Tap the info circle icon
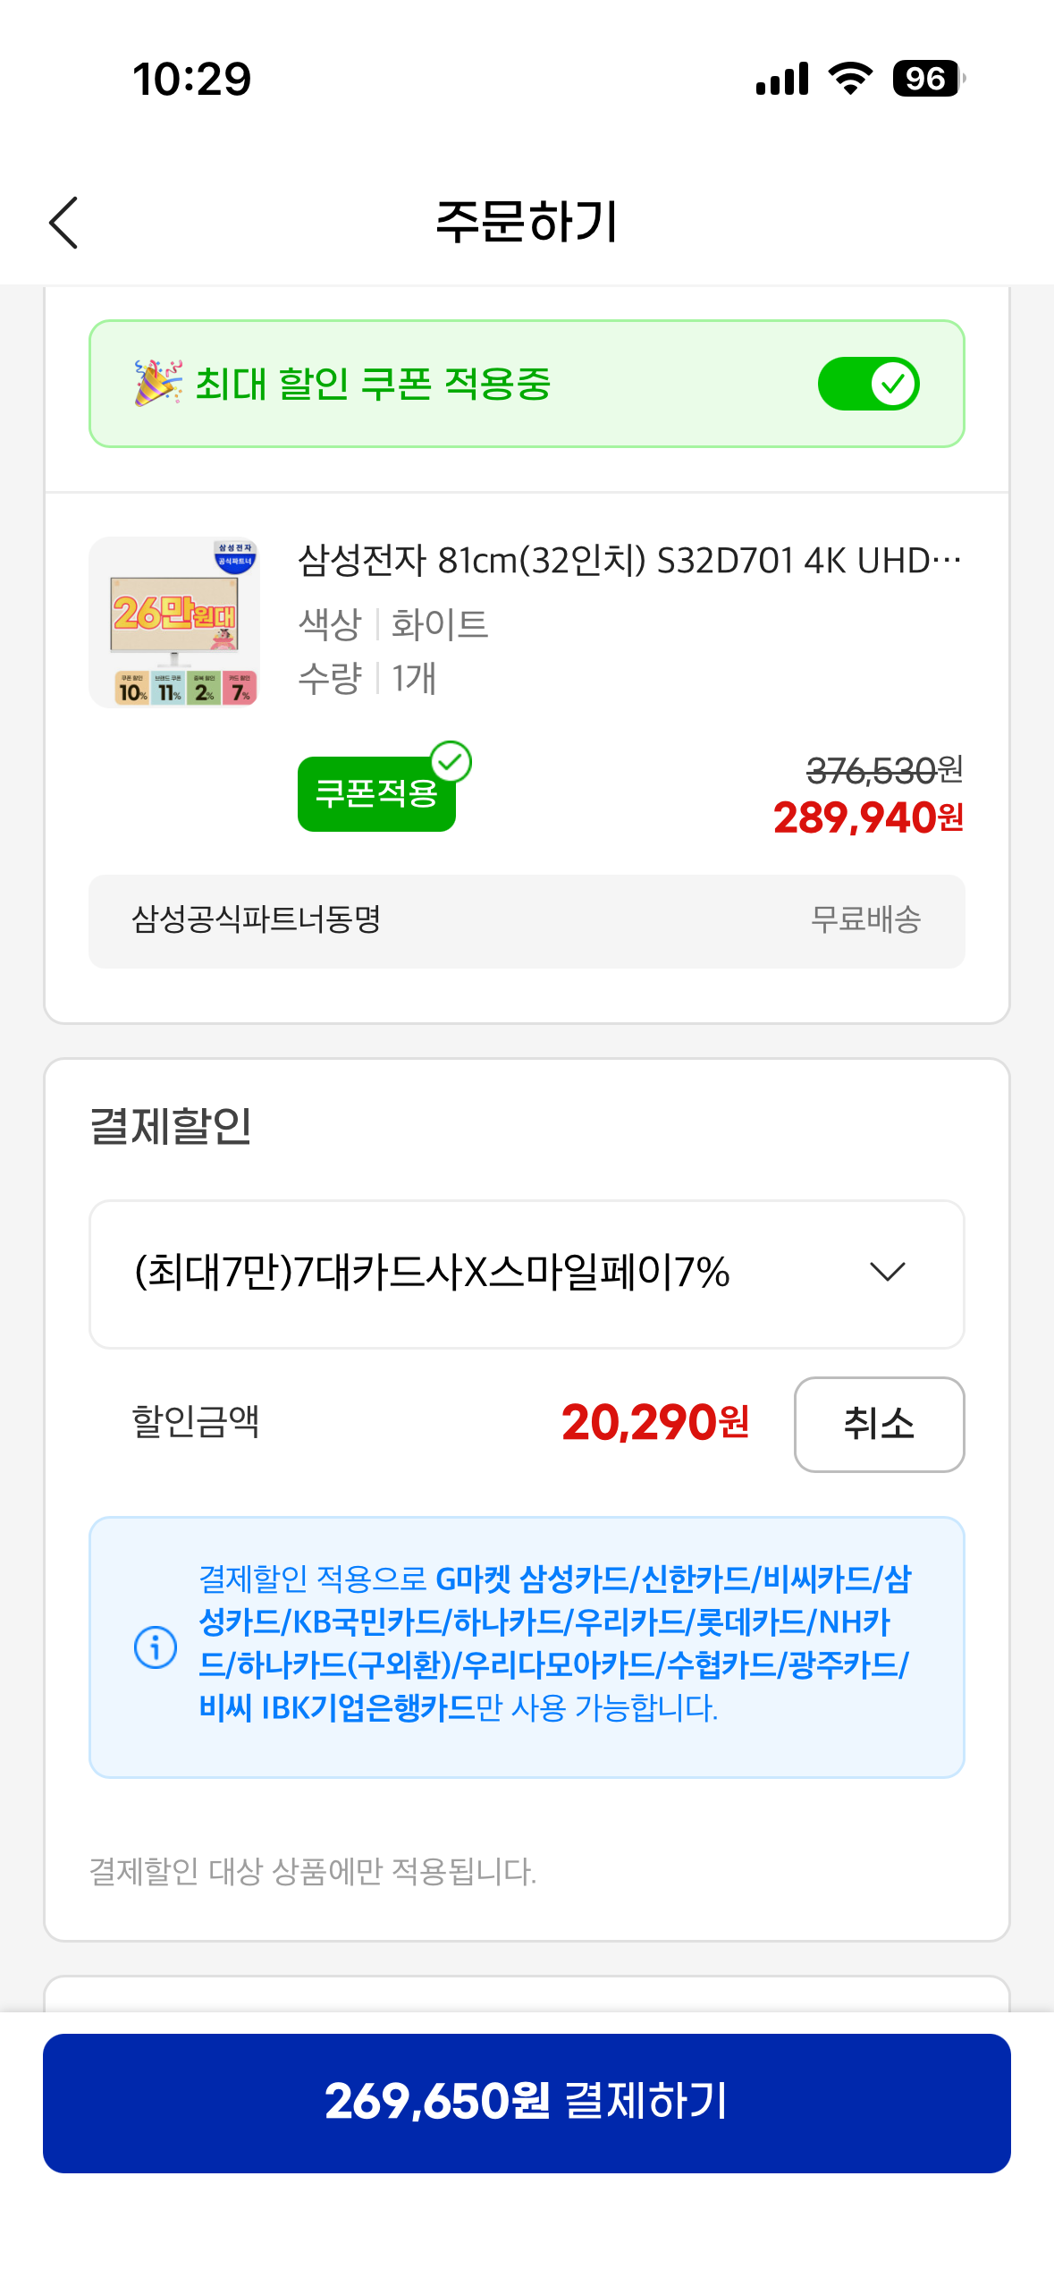1054x2286 pixels. pyautogui.click(x=156, y=1647)
